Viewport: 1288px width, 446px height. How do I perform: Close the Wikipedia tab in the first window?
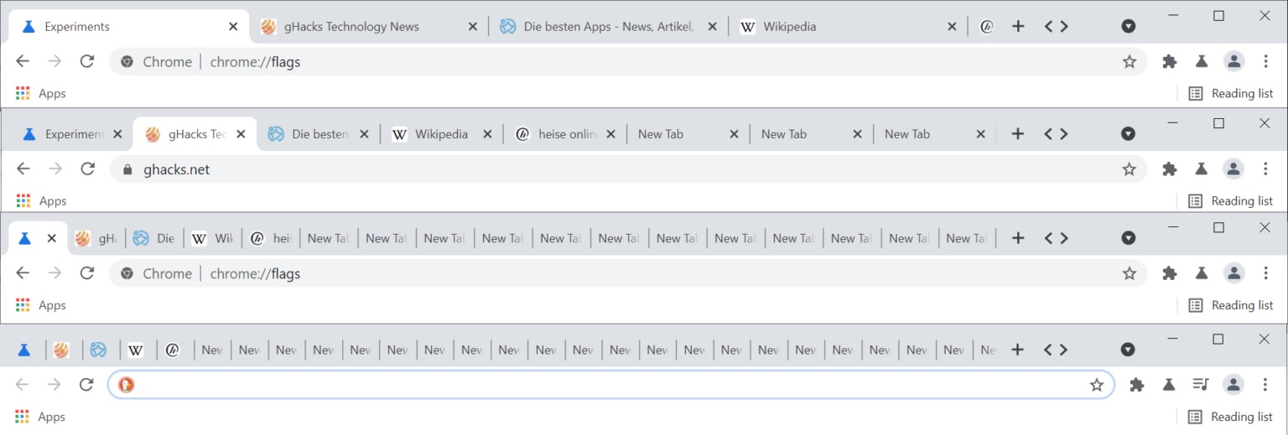click(952, 27)
